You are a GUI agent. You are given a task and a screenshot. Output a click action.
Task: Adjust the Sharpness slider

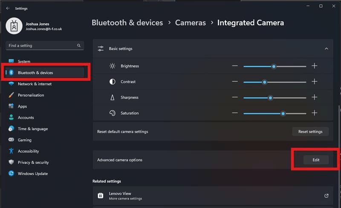tap(275, 98)
